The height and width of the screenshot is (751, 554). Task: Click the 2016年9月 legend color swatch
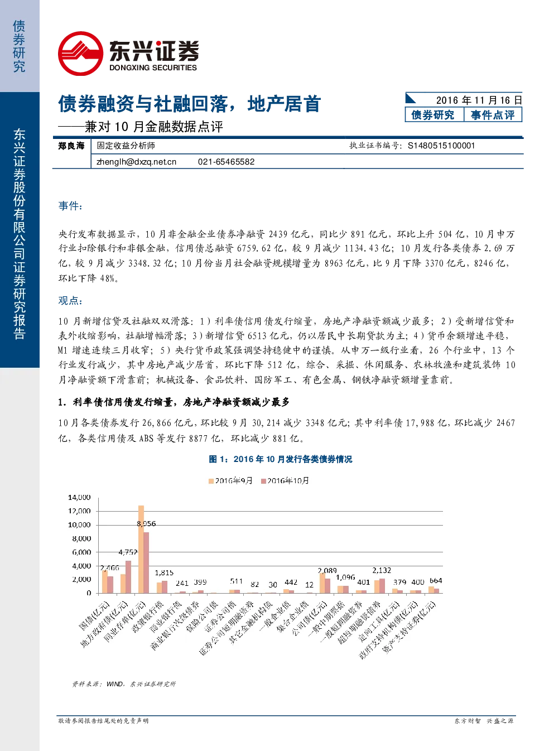point(211,481)
